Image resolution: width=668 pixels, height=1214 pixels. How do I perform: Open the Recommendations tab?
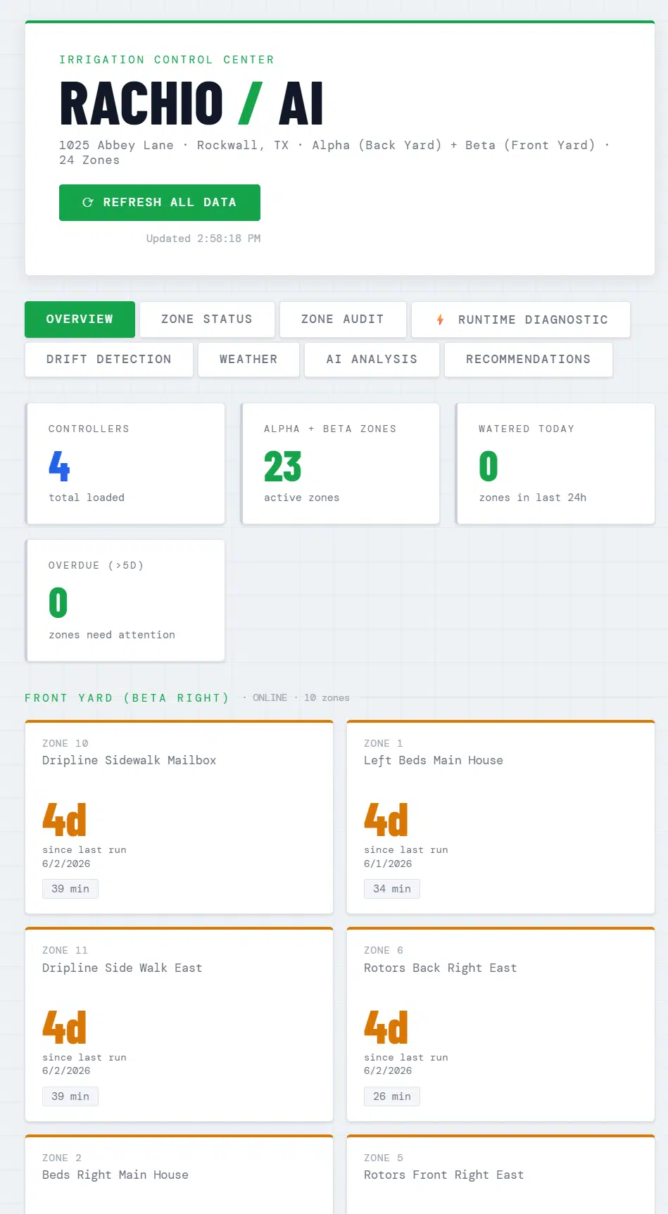point(529,360)
